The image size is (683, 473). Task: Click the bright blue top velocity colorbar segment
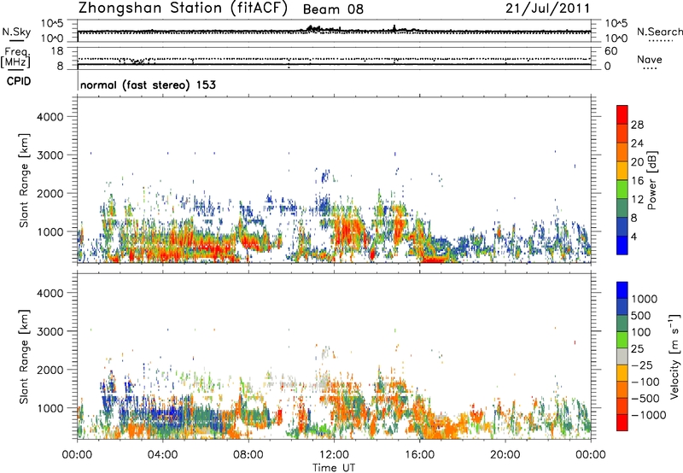[622, 290]
